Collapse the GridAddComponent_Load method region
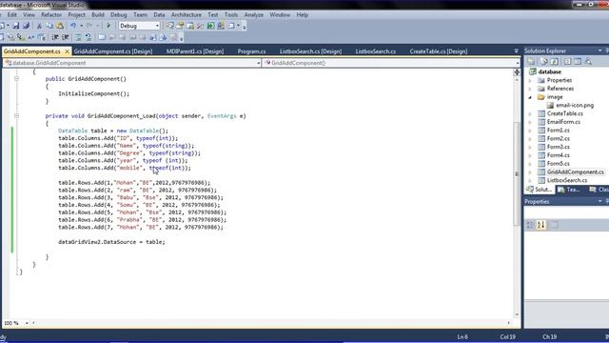This screenshot has height=343, width=609. 16,116
